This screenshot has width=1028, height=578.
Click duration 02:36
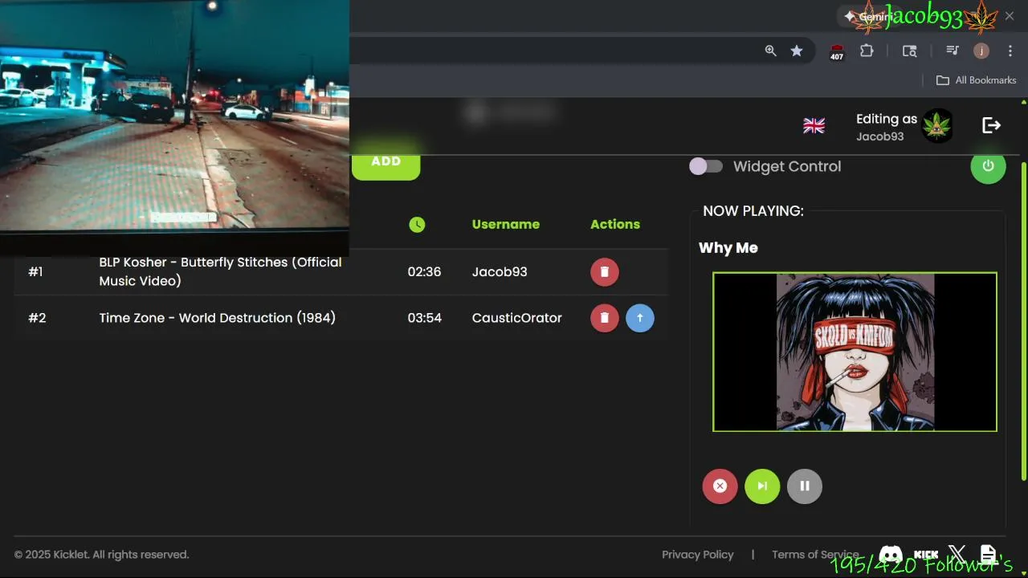click(x=424, y=272)
